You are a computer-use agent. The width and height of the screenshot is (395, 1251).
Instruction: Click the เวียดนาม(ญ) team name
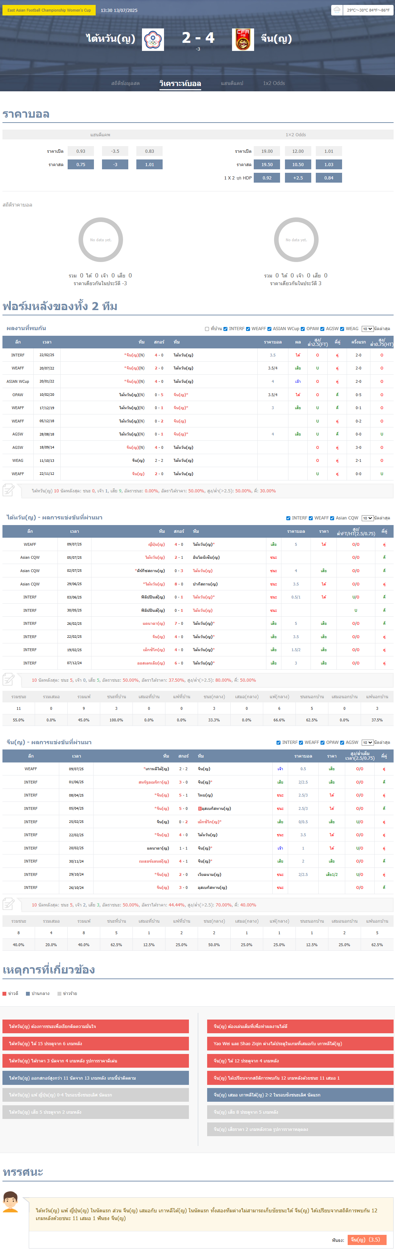[209, 875]
